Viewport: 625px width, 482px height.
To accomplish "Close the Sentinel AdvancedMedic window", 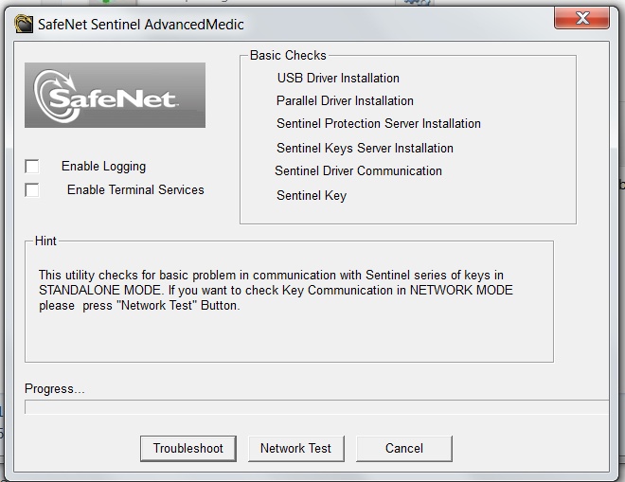I will click(581, 19).
